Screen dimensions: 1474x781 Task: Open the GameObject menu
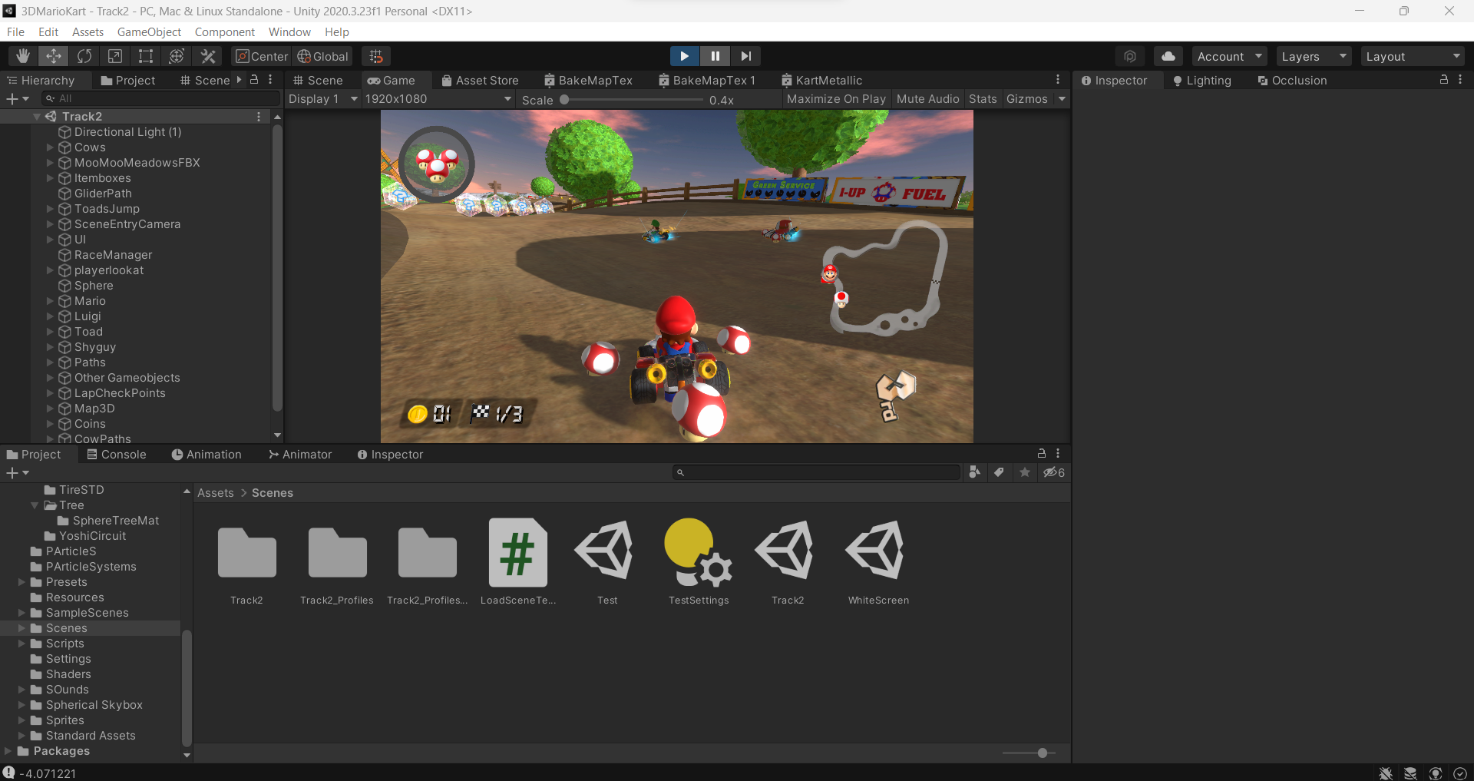tap(149, 31)
